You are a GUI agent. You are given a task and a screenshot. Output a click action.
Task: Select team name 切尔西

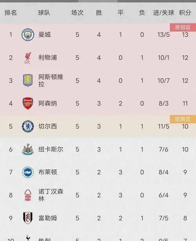(47, 126)
